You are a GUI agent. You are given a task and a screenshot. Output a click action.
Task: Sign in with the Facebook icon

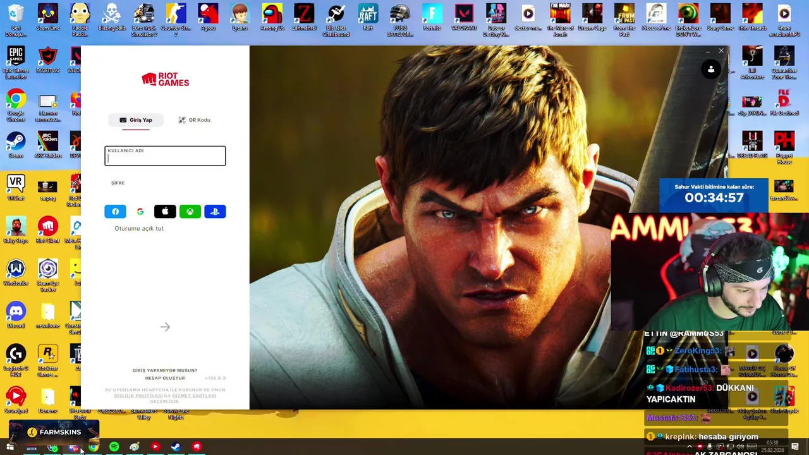(115, 212)
